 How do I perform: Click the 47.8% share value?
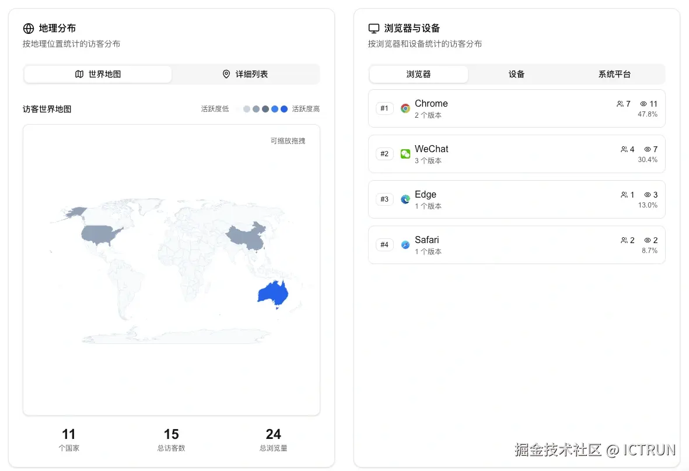tap(648, 114)
